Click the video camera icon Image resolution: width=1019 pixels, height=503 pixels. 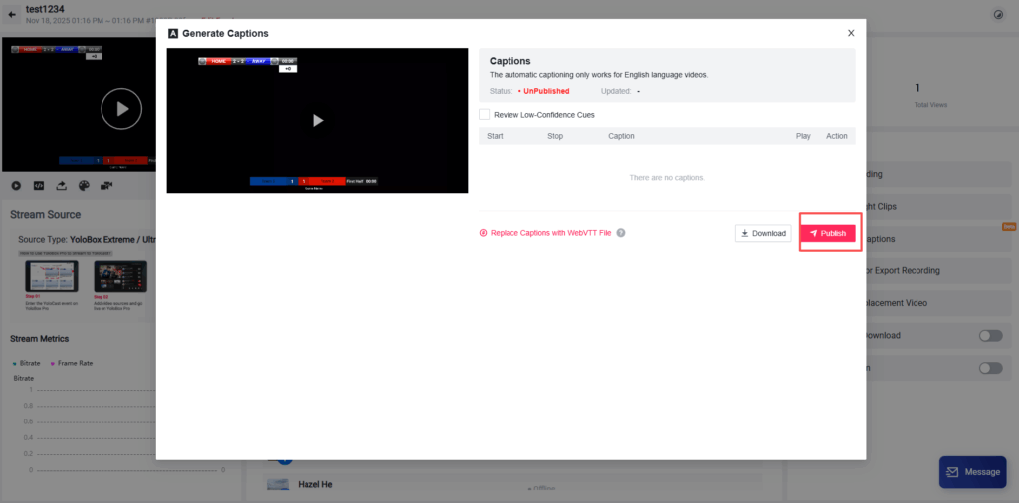click(x=106, y=185)
